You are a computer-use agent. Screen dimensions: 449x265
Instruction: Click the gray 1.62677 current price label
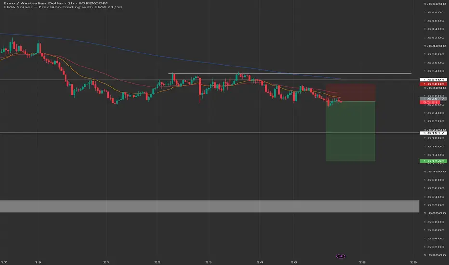[434, 99]
